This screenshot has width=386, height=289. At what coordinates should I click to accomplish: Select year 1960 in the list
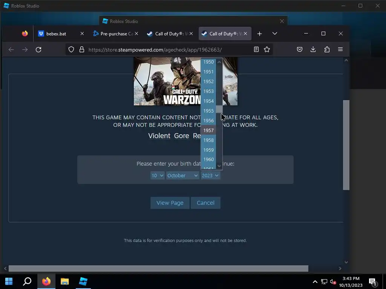click(208, 160)
